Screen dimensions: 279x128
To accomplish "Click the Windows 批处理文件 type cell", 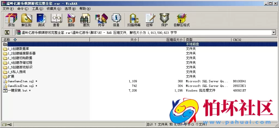I will click(201, 90).
